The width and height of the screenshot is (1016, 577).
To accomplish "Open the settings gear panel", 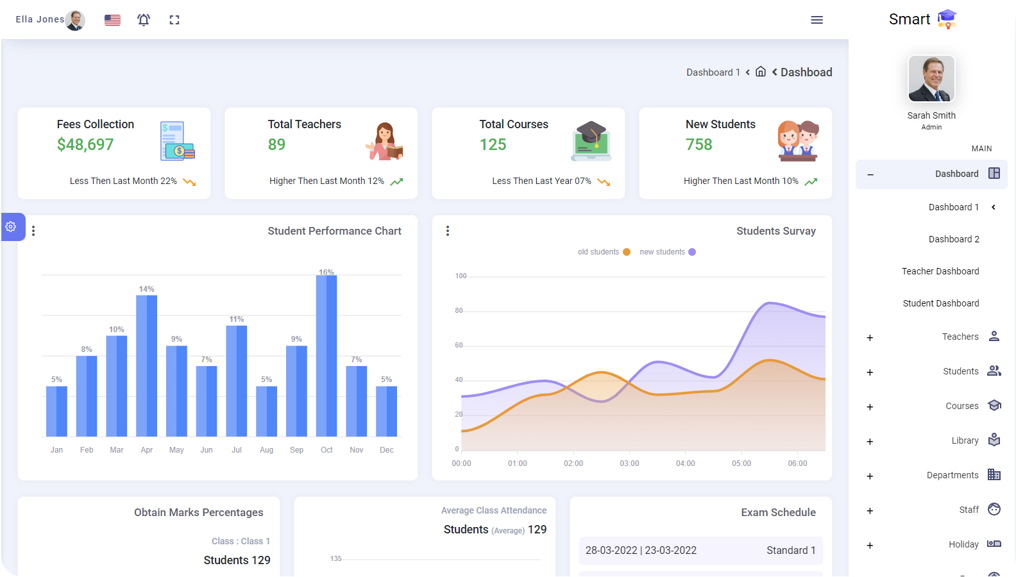I will [12, 227].
